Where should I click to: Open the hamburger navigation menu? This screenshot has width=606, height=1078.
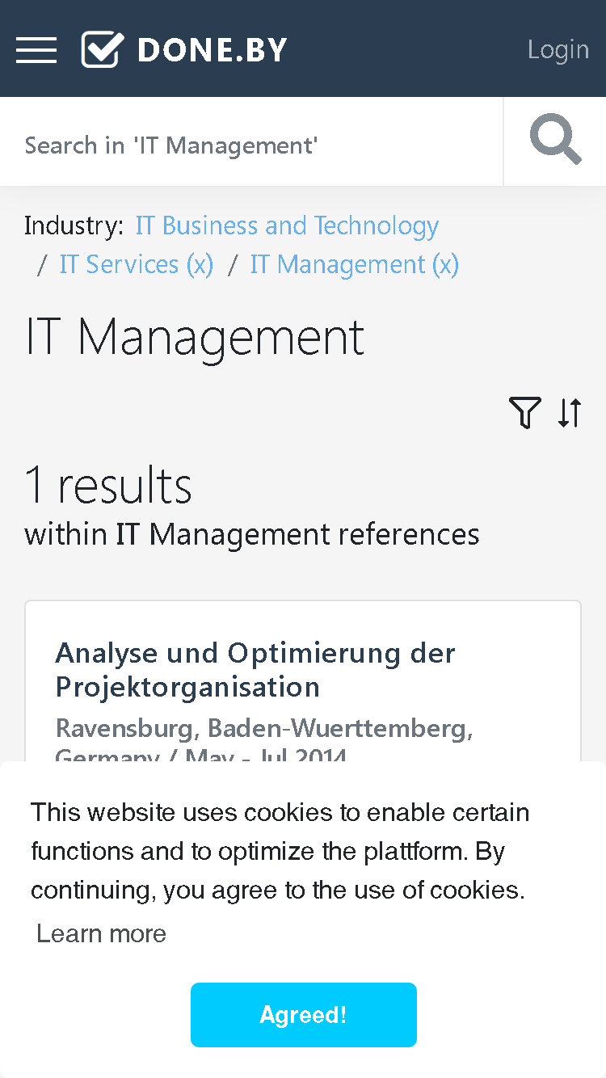[36, 50]
